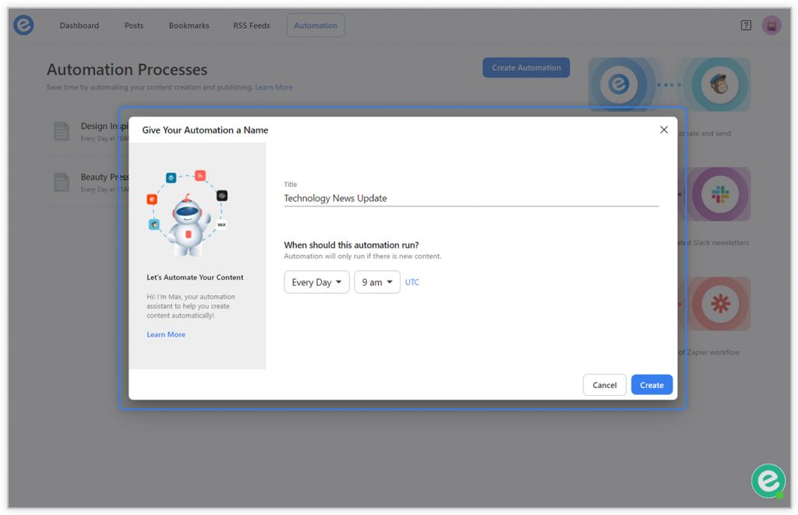The width and height of the screenshot is (798, 515).
Task: Click the elink logo in top-left corner
Action: [23, 26]
